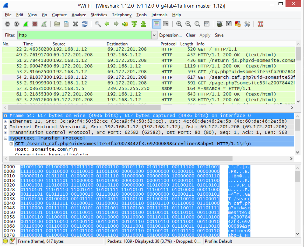Select packet 51 GET /return_js.php row
This screenshot has width=304, height=247.
(148, 60)
